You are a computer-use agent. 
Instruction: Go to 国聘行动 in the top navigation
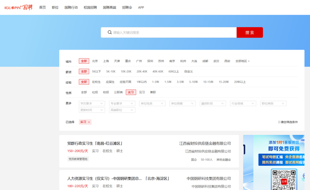coord(71,7)
